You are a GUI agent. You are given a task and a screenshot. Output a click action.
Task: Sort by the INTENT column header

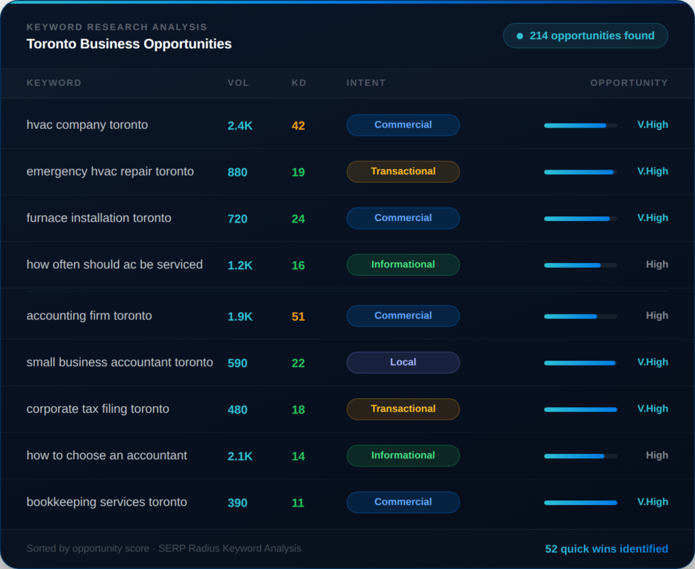click(x=366, y=83)
